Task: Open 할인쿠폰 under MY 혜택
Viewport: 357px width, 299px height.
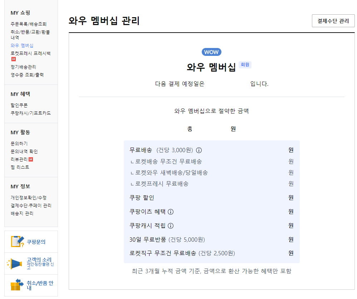Action: tap(19, 105)
